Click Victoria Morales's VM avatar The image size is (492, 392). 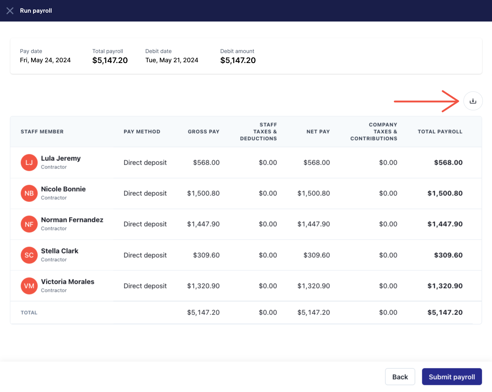click(29, 286)
